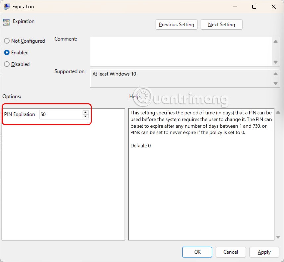Screen dimensions: 284x262
Task: Apply the PIN expiration changes
Action: pos(264,252)
